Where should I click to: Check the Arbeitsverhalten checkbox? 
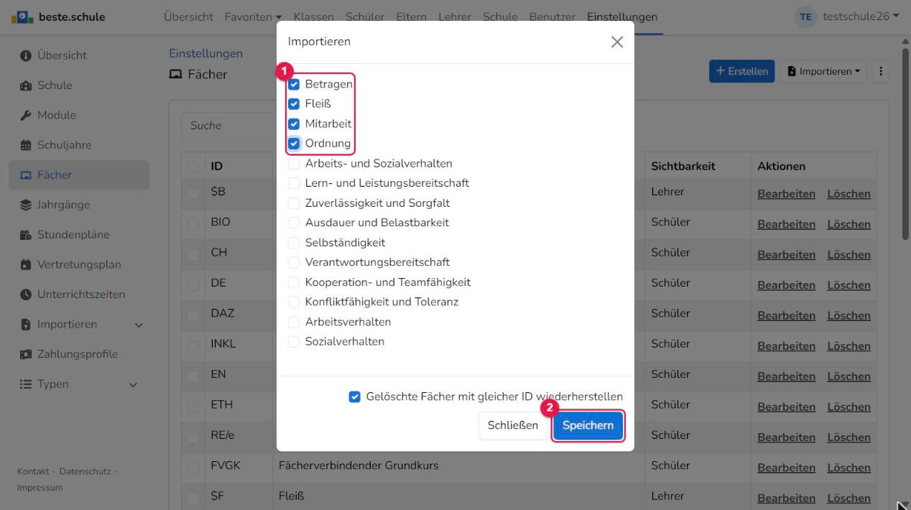coord(293,322)
